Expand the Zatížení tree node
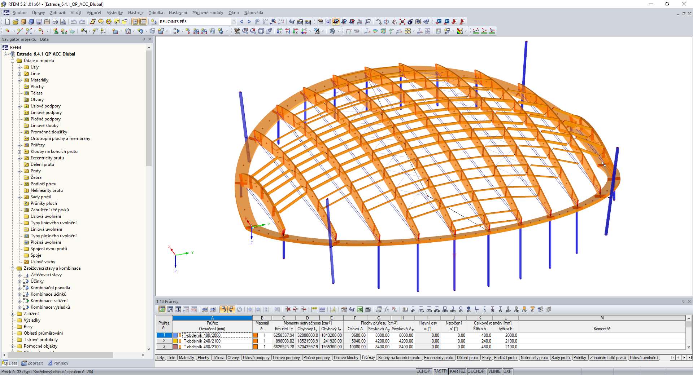Image resolution: width=693 pixels, height=375 pixels. pyautogui.click(x=13, y=314)
